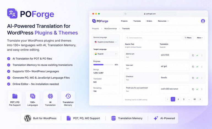212x129 pixels.
Task: Click the 130+ Languages translate icon
Action: tap(32, 96)
